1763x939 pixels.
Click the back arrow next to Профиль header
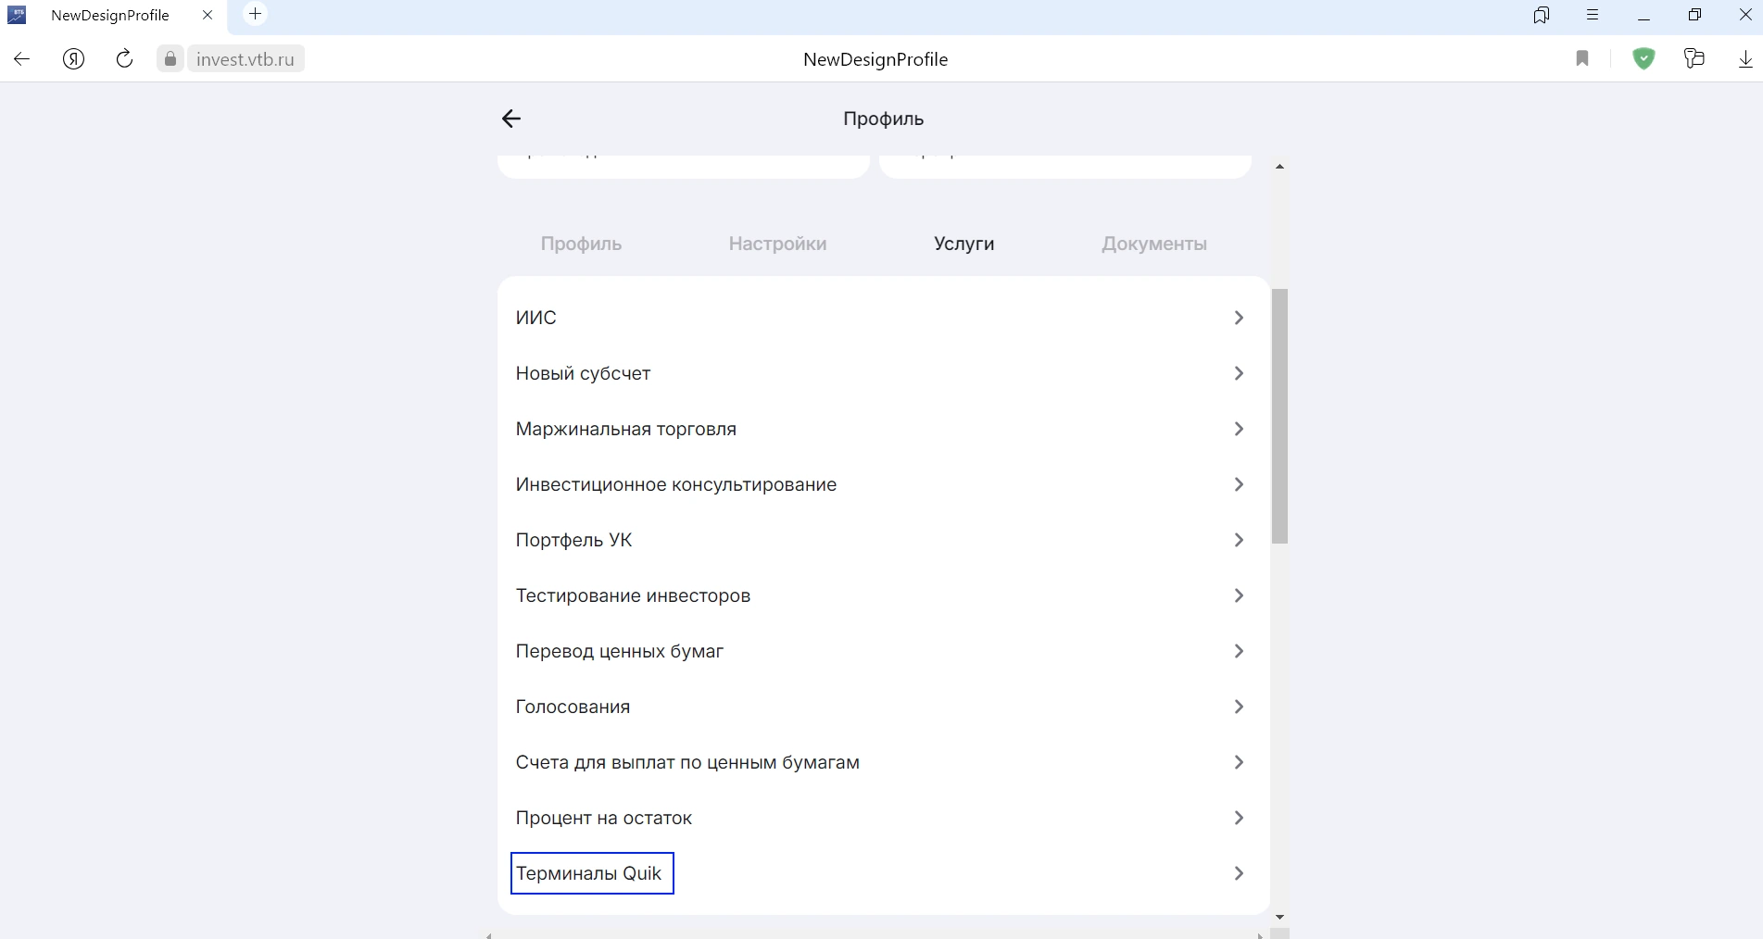coord(510,119)
